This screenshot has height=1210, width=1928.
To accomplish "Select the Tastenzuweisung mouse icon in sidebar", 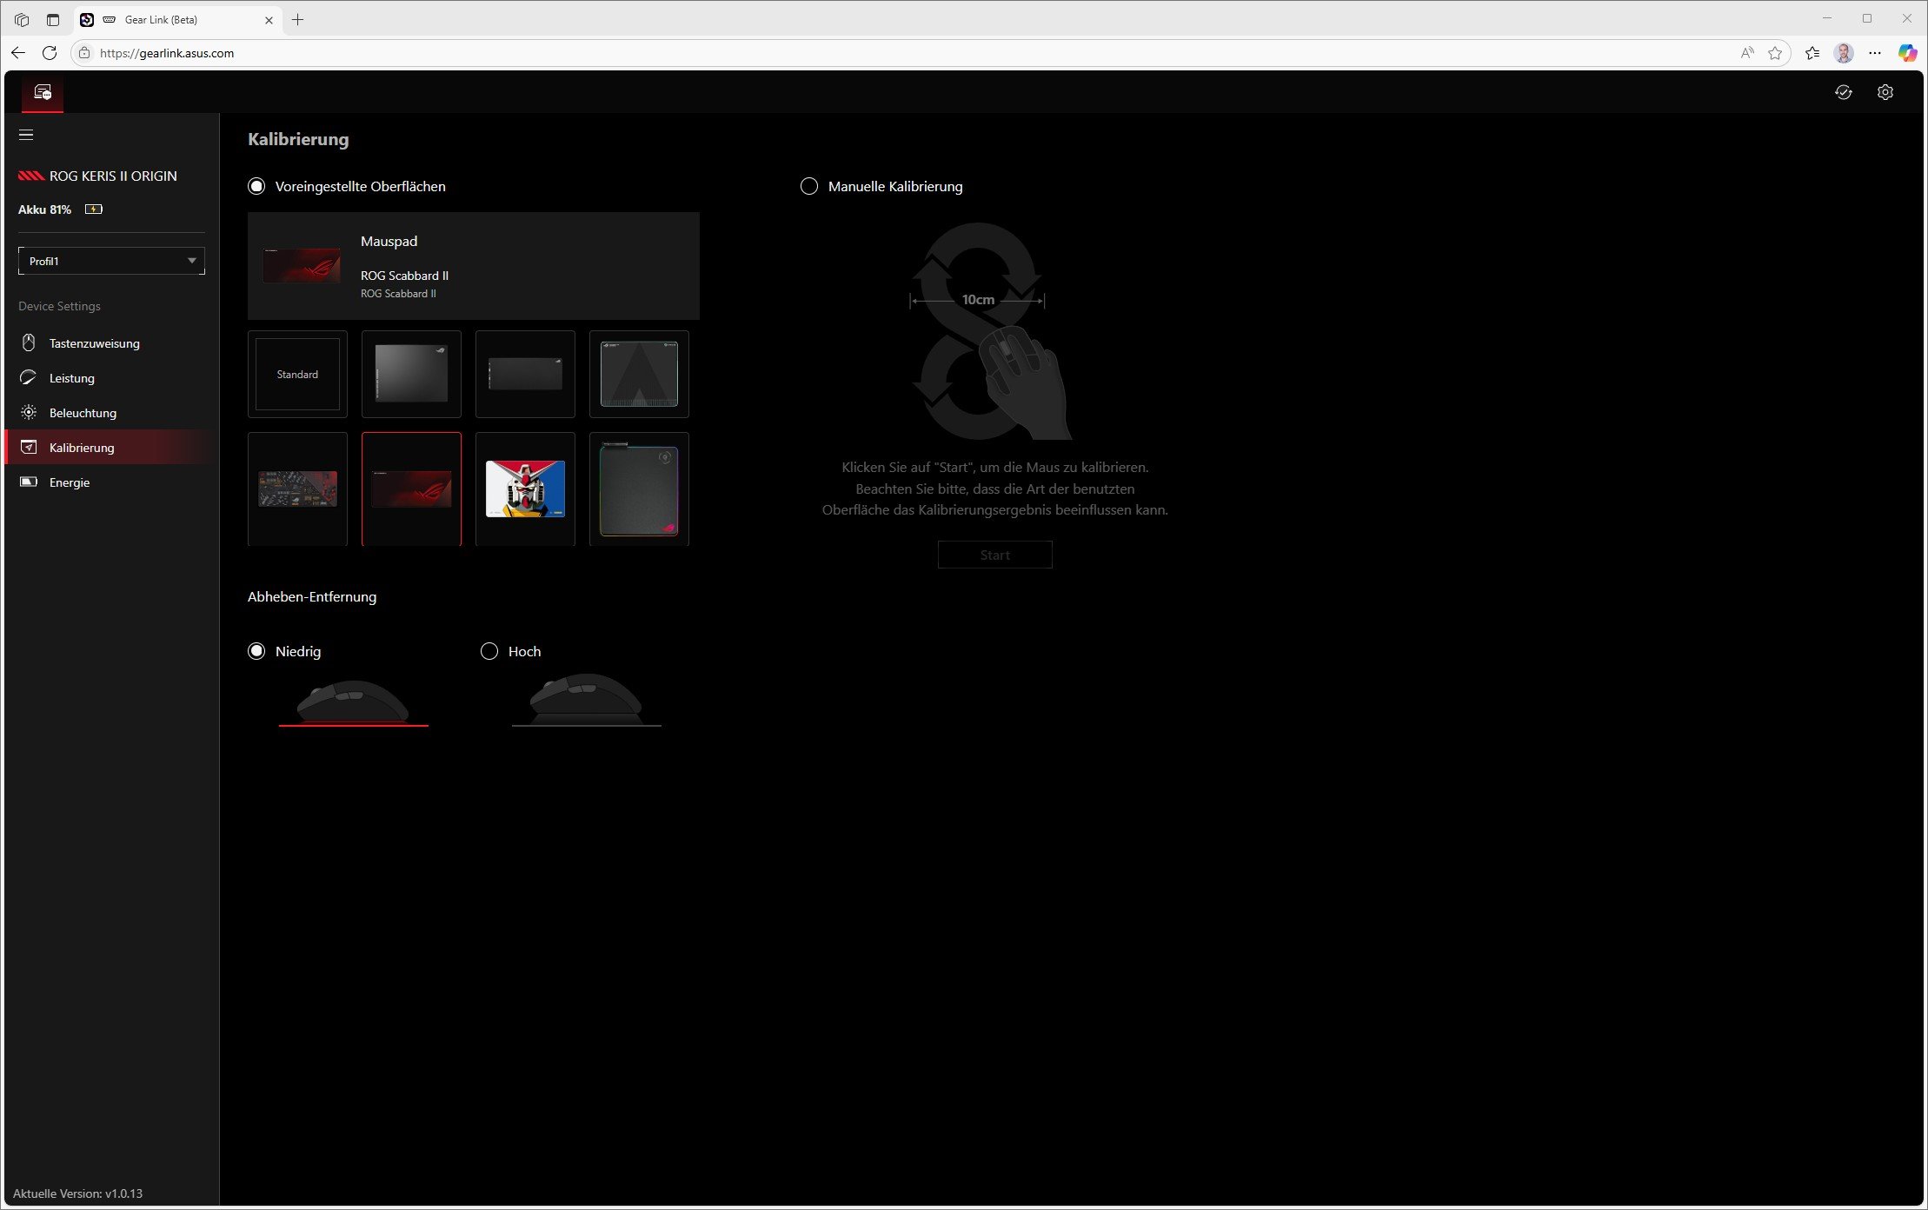I will 29,342.
